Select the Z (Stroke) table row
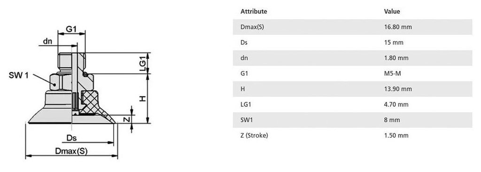 coord(352,135)
